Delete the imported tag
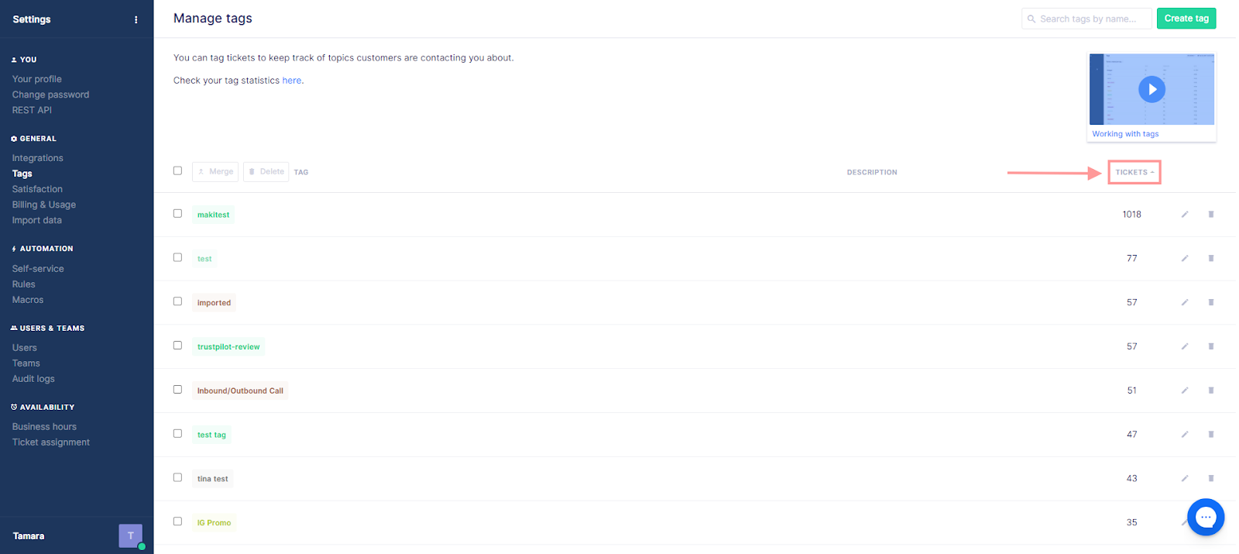The height and width of the screenshot is (554, 1239). 1211,302
